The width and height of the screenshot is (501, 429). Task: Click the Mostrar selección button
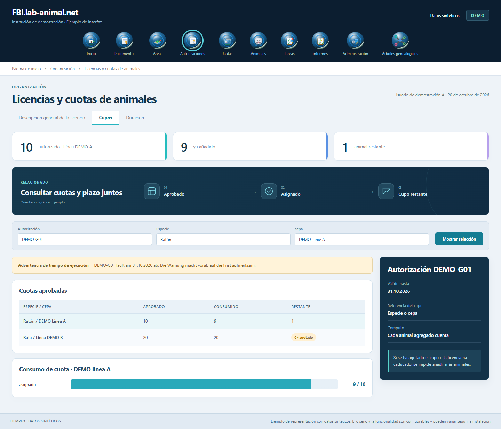(459, 239)
